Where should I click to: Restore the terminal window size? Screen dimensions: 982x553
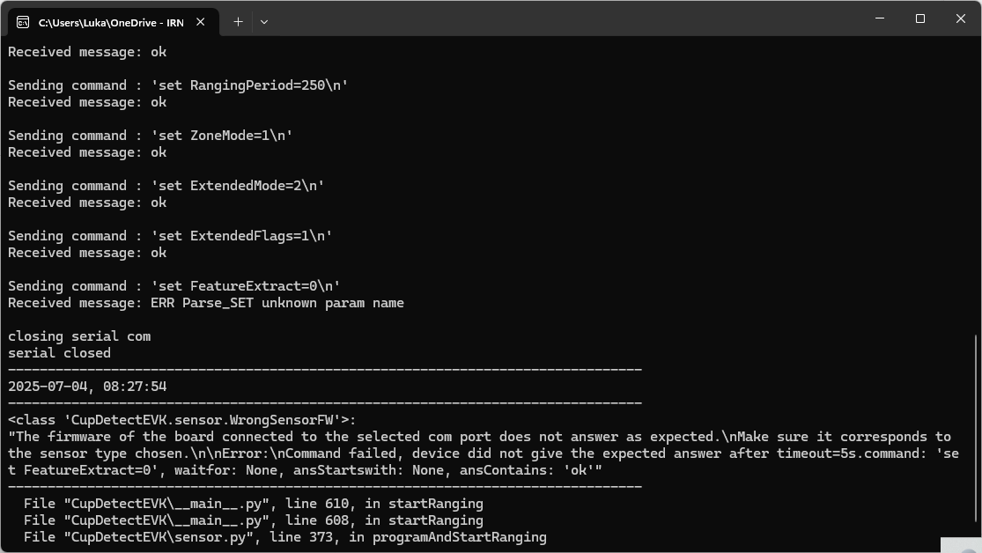[919, 18]
